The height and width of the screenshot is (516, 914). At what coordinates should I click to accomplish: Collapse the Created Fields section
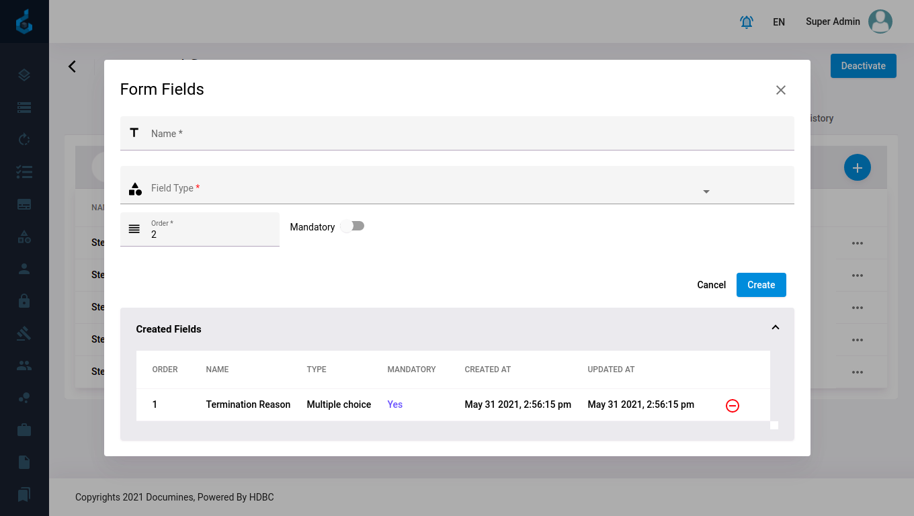tap(775, 328)
